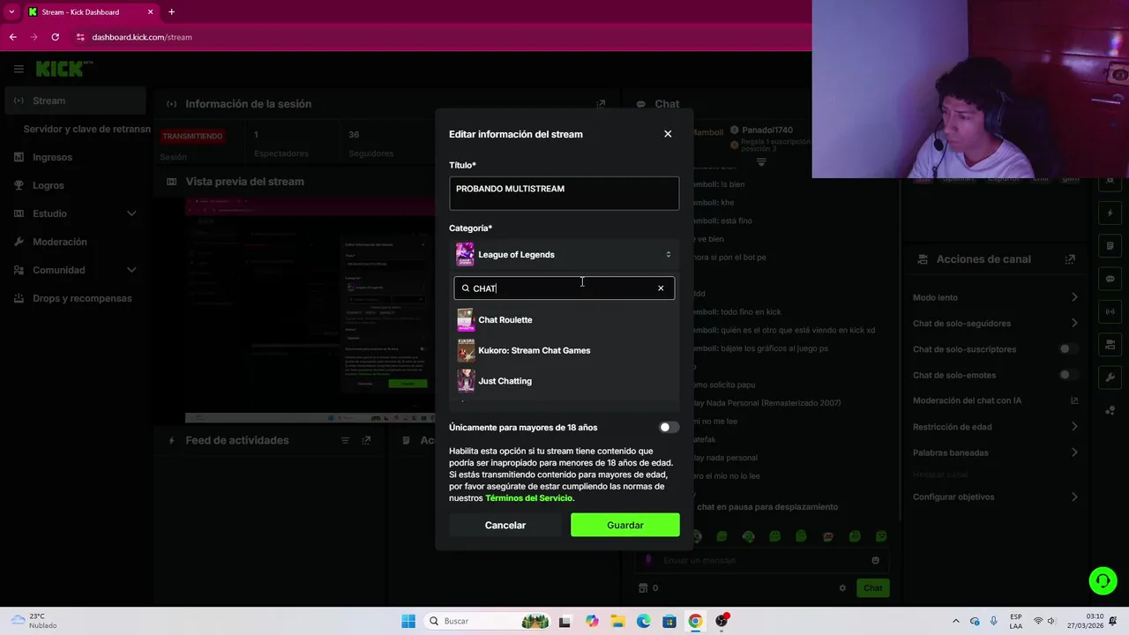Open the store icon below message box
The width and height of the screenshot is (1129, 635).
pyautogui.click(x=643, y=588)
